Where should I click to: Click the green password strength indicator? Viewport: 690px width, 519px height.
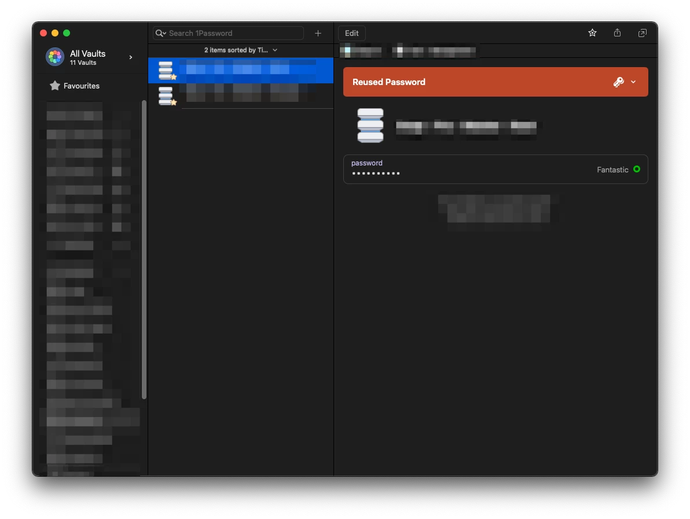coord(637,170)
